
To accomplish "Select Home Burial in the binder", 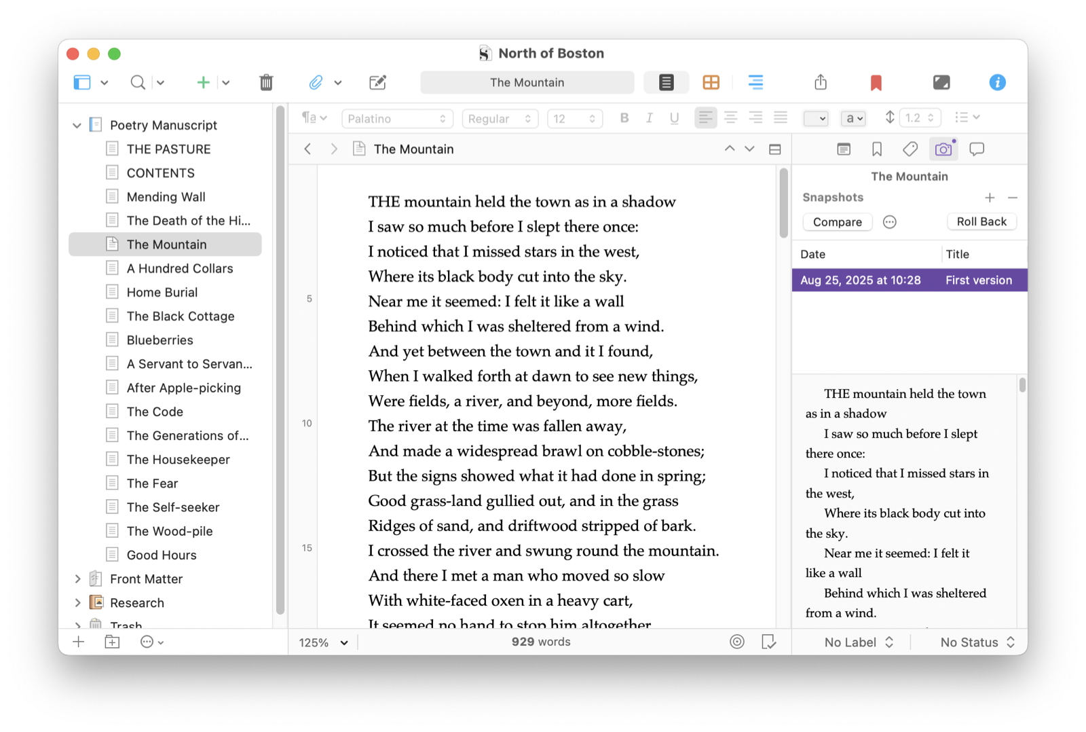I will pyautogui.click(x=162, y=292).
